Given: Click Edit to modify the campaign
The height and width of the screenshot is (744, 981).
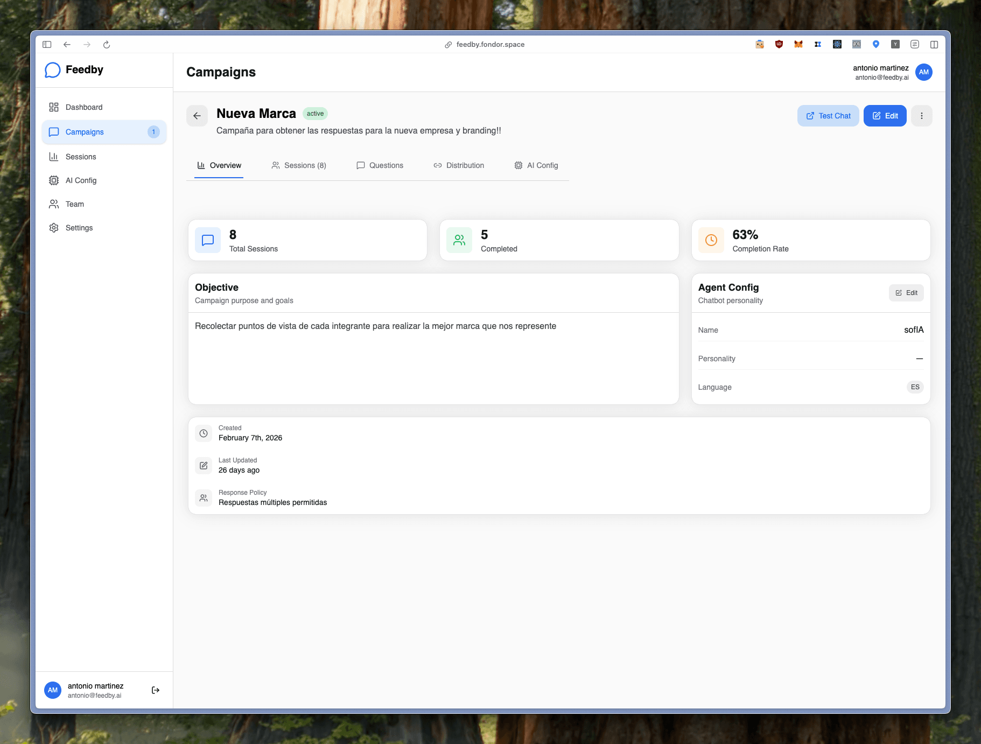Looking at the screenshot, I should (885, 115).
